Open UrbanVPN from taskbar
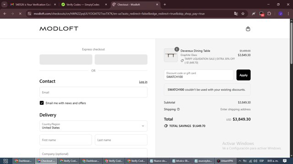This screenshot has height=164, width=293. pos(225,161)
